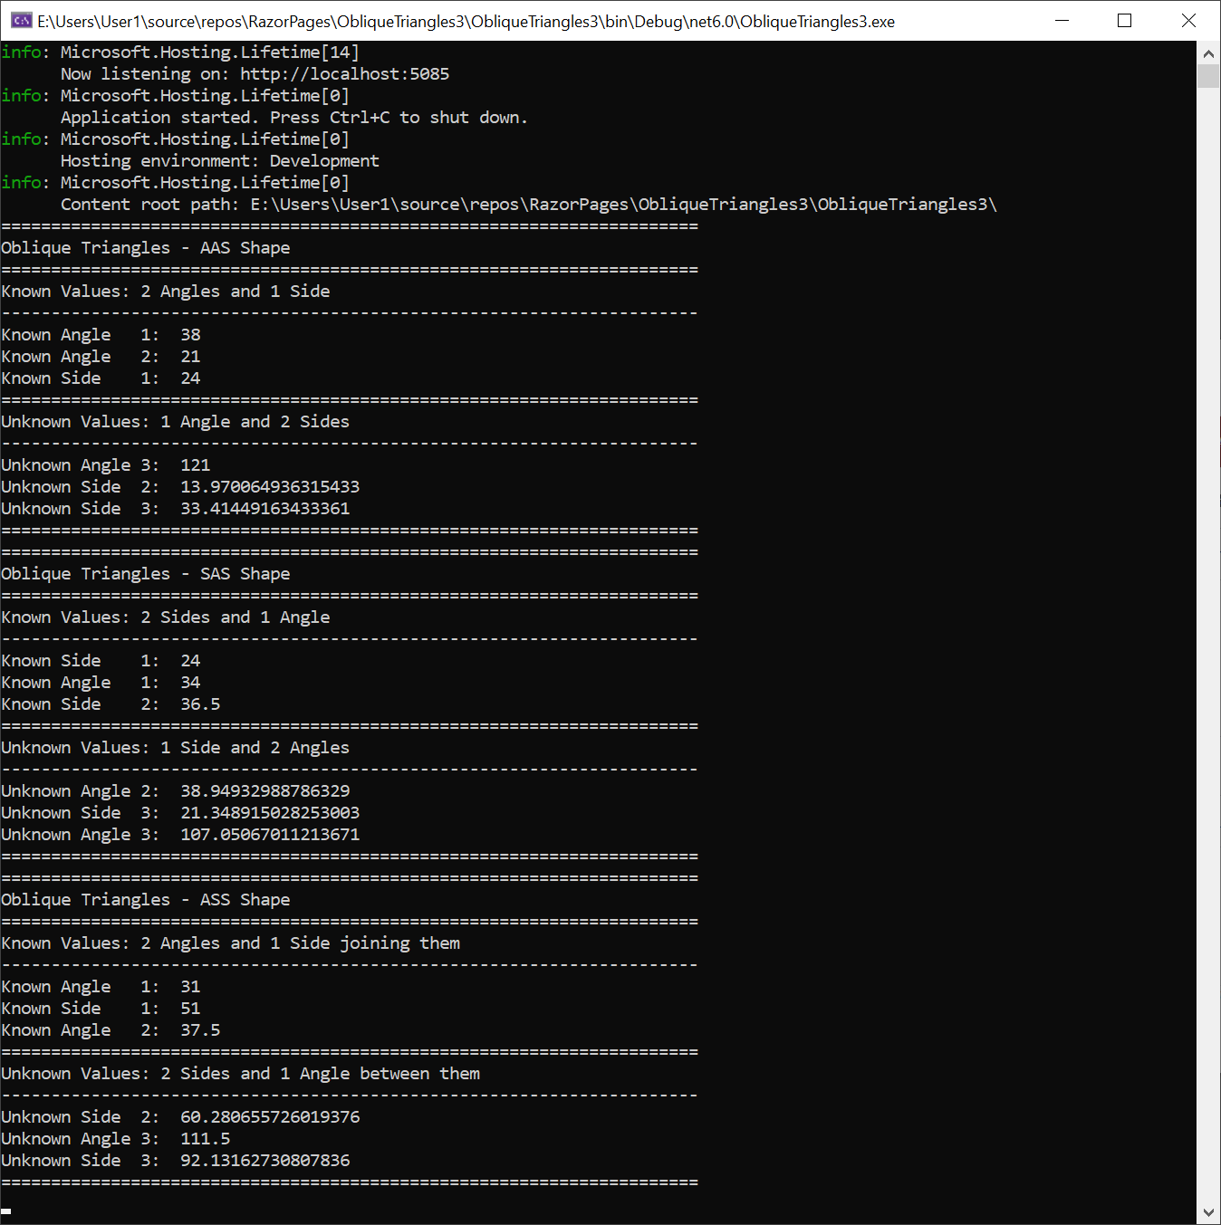This screenshot has height=1225, width=1221.
Task: Click value 33.41449163433361
Action: coord(265,509)
